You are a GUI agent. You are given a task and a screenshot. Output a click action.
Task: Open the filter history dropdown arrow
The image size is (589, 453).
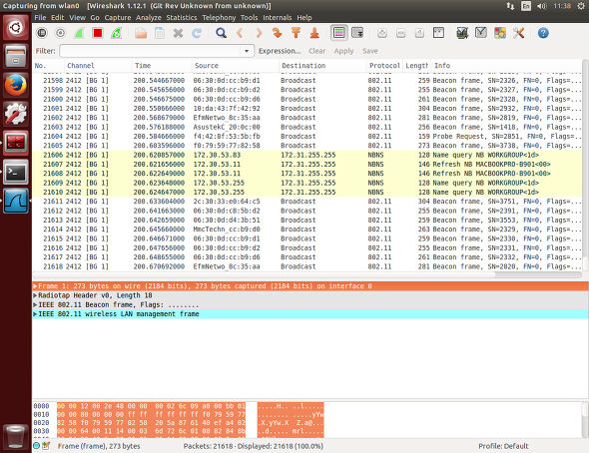[x=247, y=51]
